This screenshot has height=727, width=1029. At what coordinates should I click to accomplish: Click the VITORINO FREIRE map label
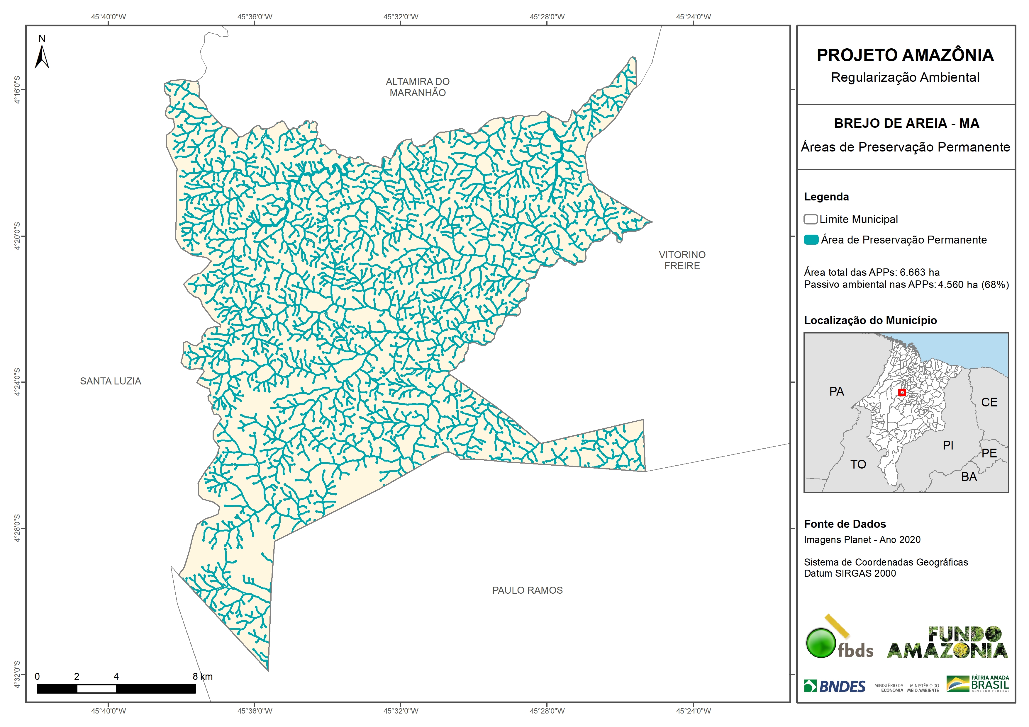coord(682,260)
